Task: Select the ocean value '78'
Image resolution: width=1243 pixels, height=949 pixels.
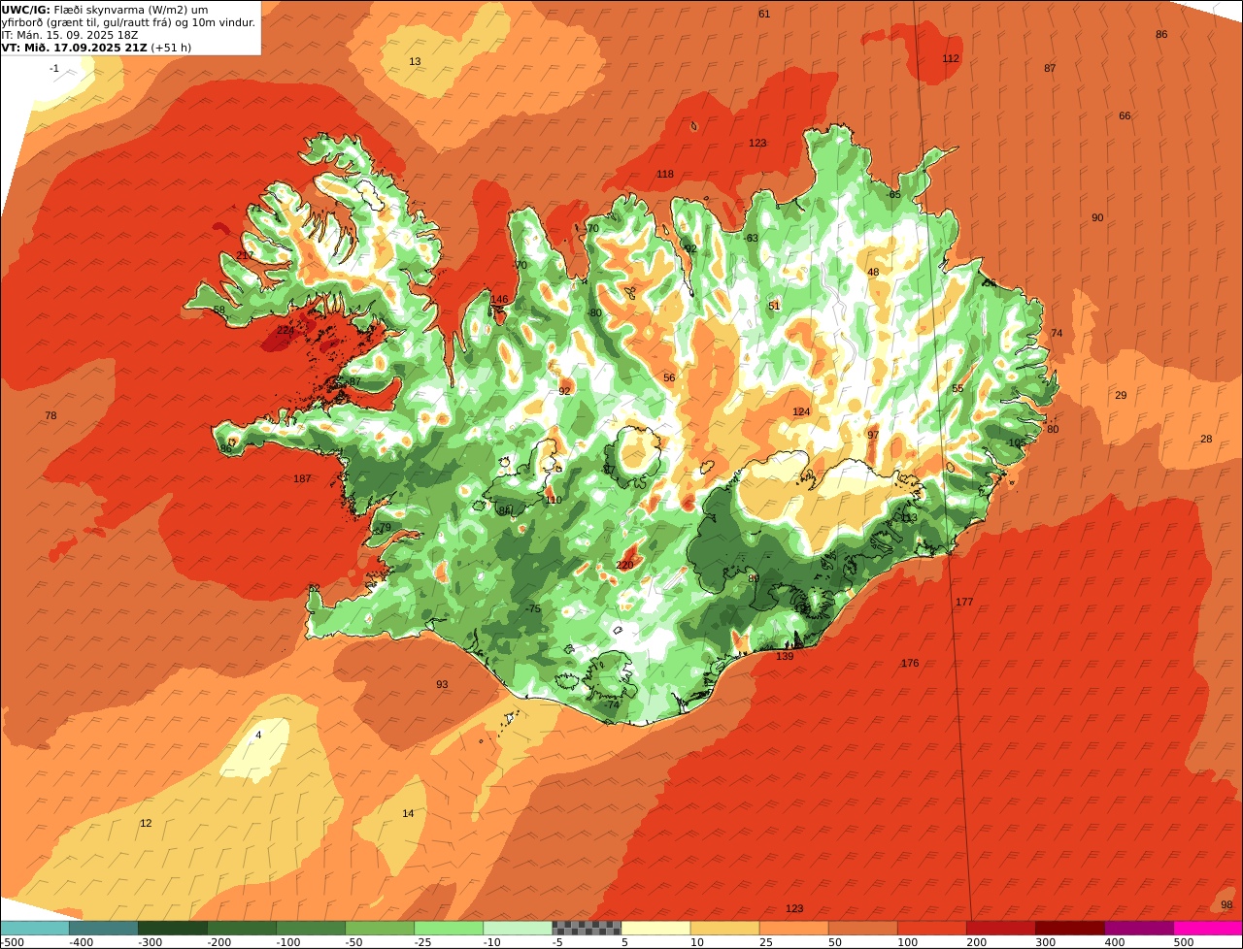Action: click(x=50, y=415)
